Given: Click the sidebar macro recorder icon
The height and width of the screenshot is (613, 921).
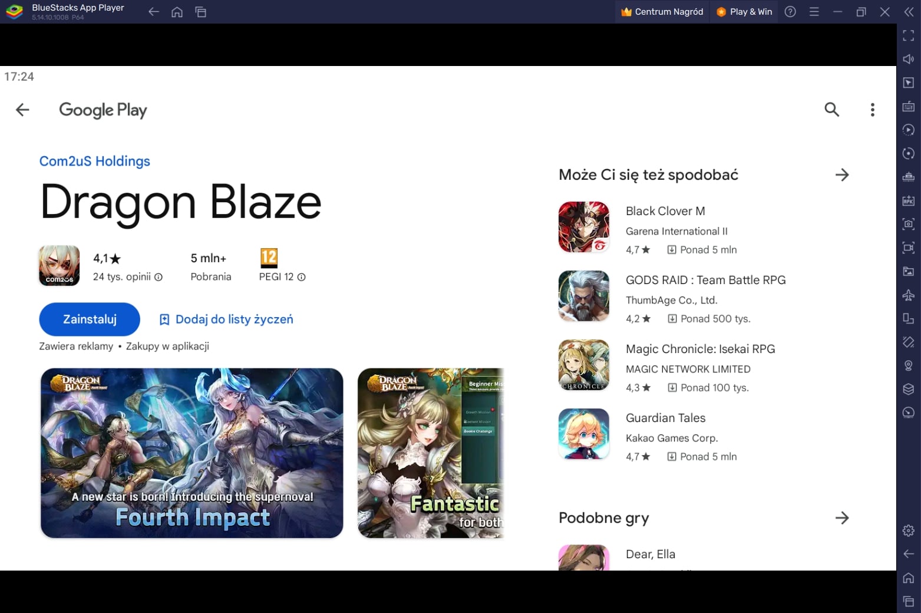Looking at the screenshot, I should [x=909, y=130].
